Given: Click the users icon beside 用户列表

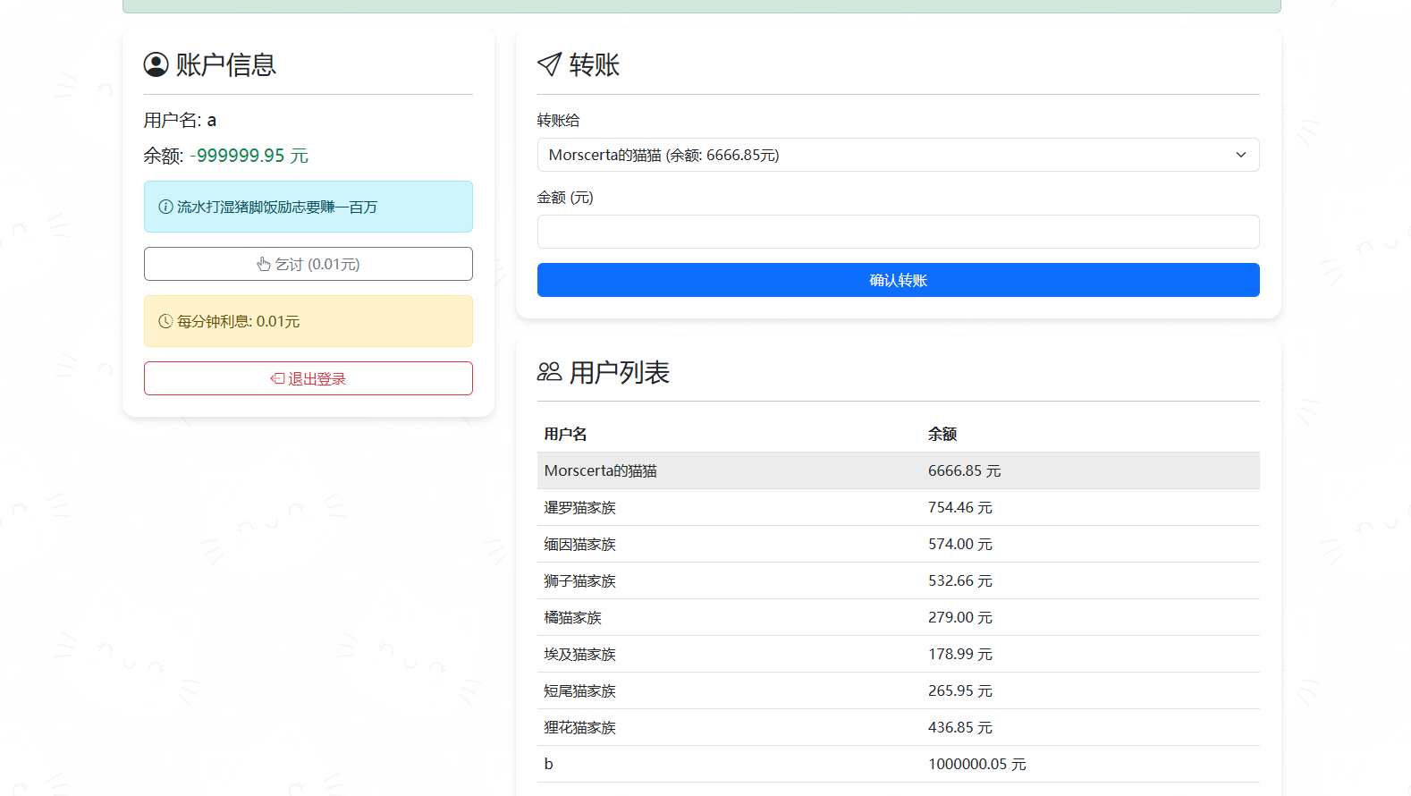Looking at the screenshot, I should tap(549, 371).
